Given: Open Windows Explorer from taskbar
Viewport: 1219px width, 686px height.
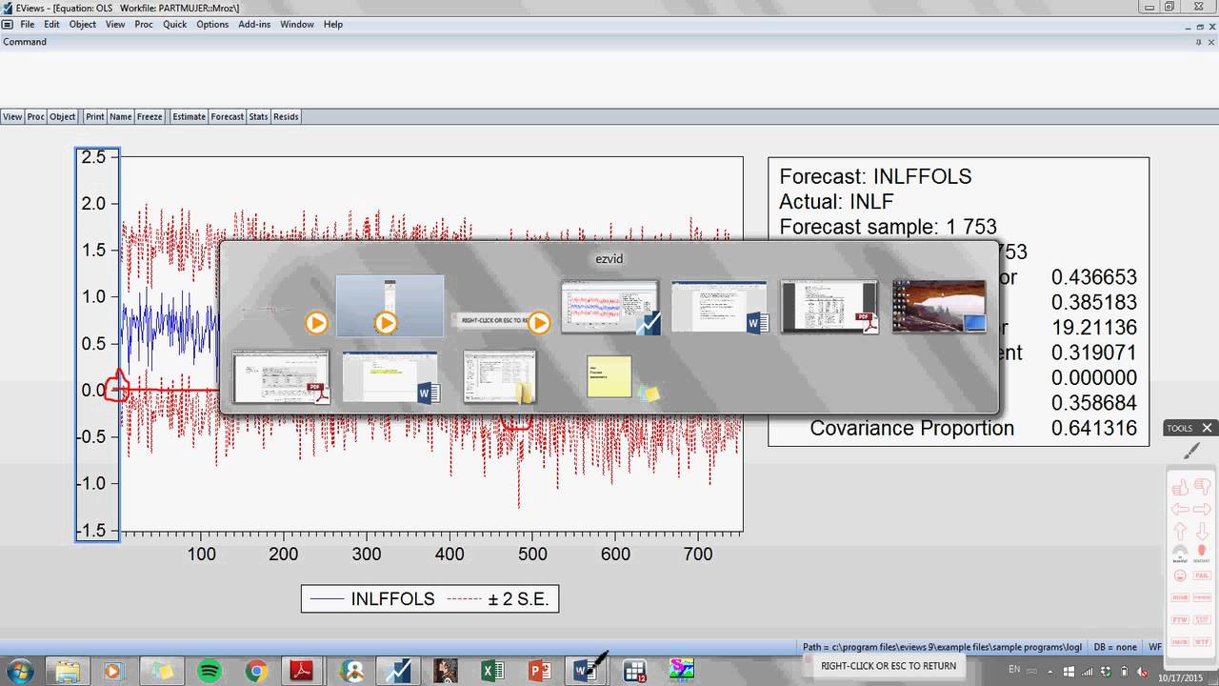Looking at the screenshot, I should point(68,671).
